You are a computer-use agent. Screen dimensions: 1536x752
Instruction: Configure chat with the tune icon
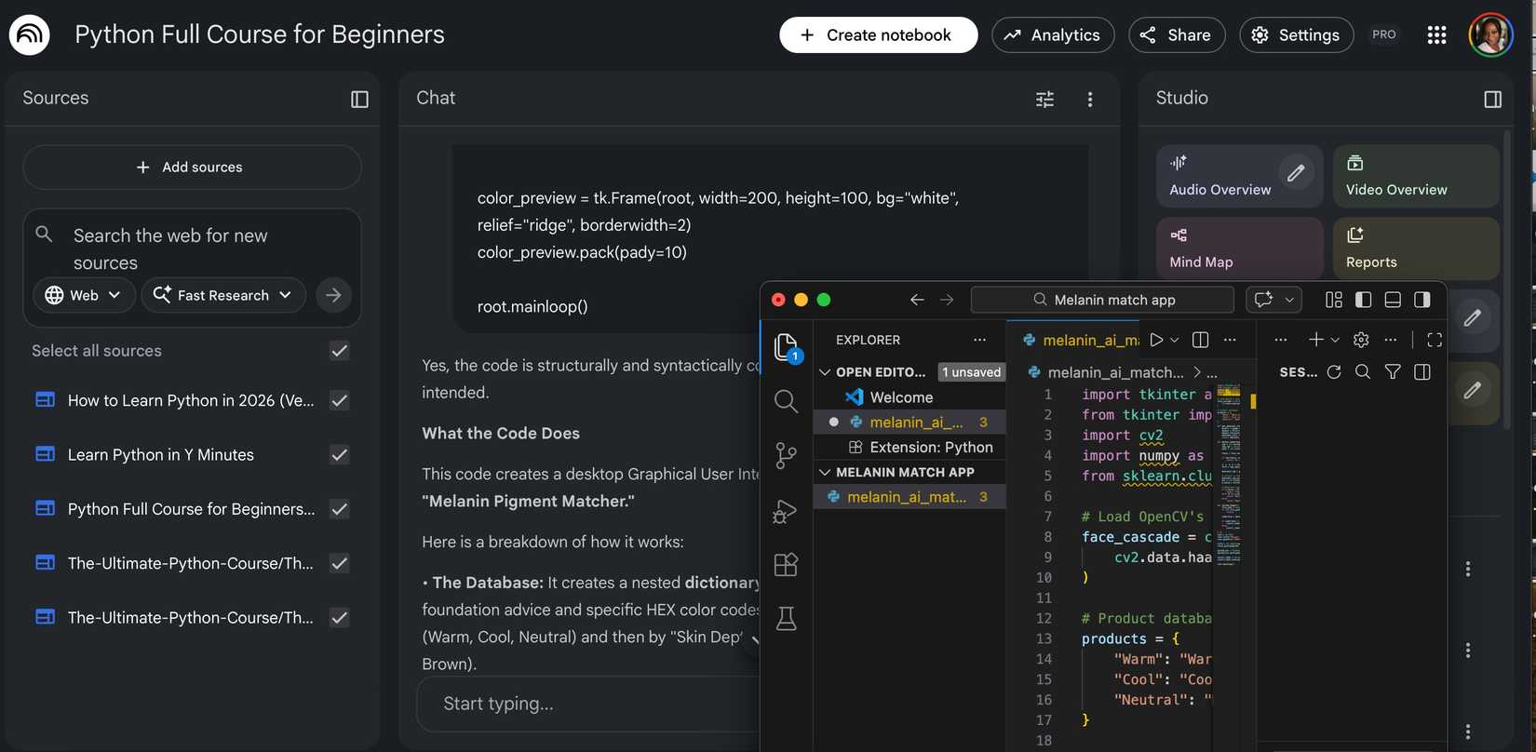pyautogui.click(x=1045, y=99)
